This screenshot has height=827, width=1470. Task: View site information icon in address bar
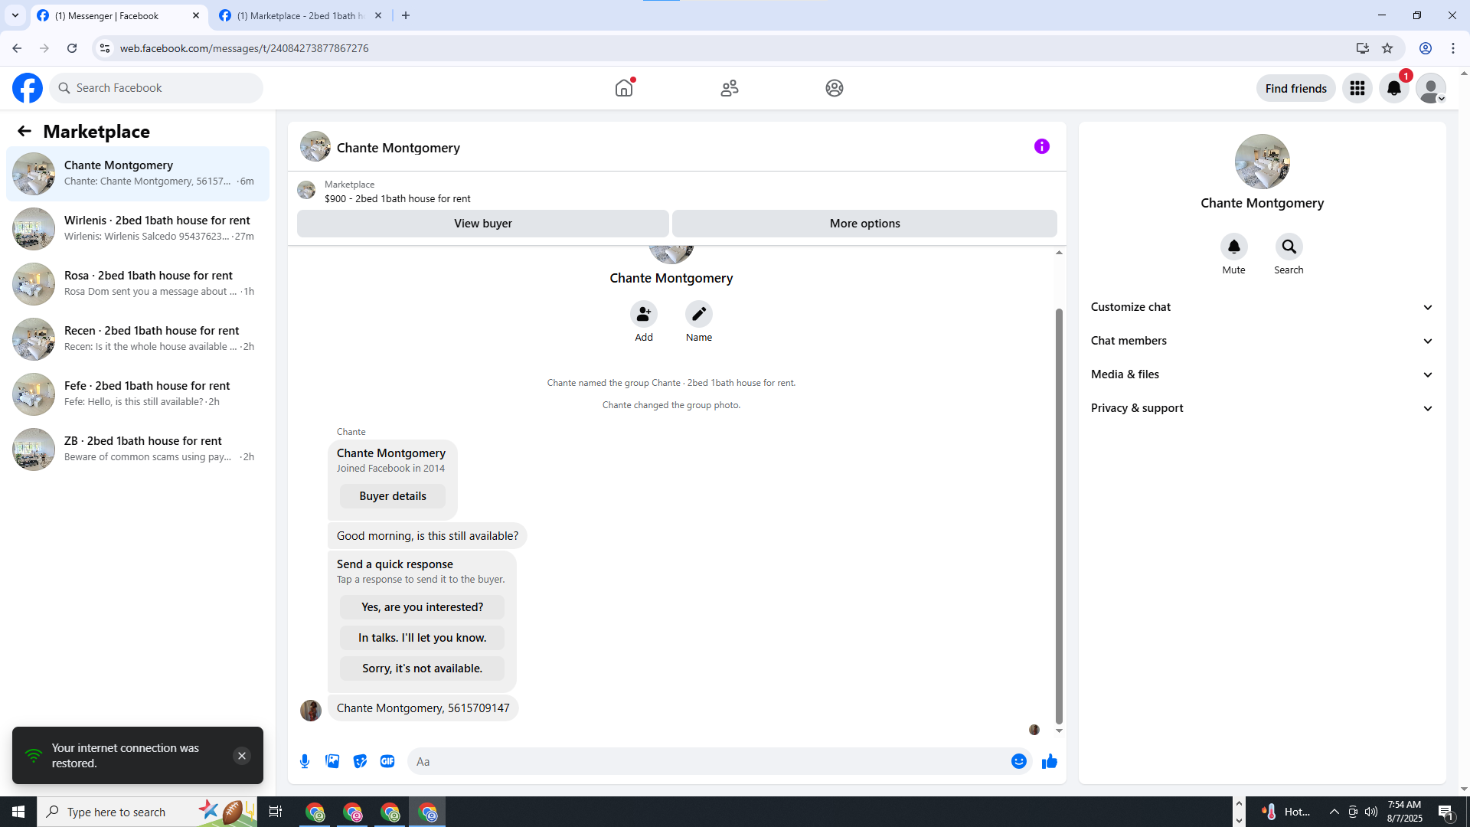point(105,48)
